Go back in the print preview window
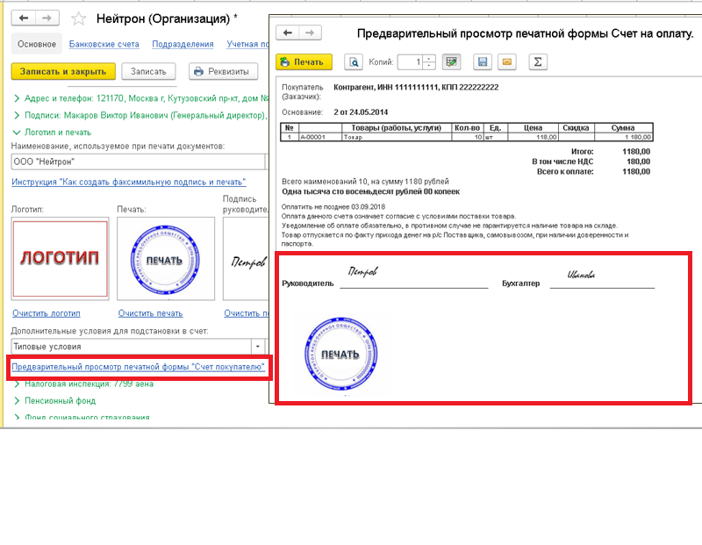 (x=288, y=32)
